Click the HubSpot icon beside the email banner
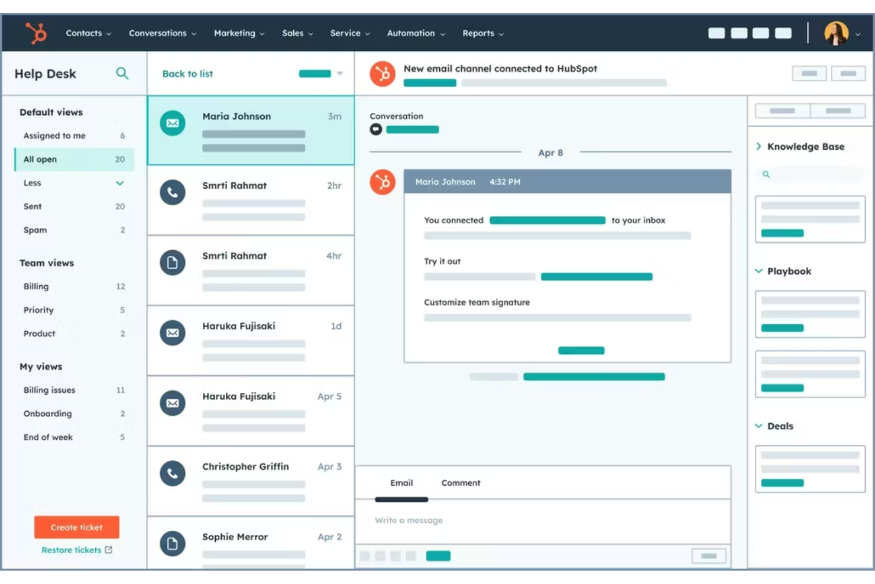This screenshot has width=875, height=584. [383, 73]
